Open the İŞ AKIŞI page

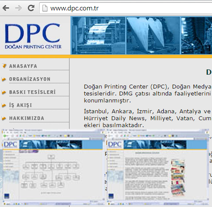tap(20, 105)
